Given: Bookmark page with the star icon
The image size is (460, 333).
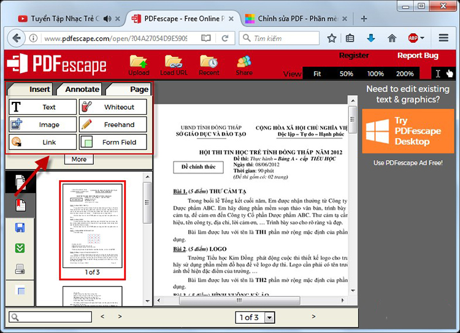Looking at the screenshot, I should [x=332, y=38].
